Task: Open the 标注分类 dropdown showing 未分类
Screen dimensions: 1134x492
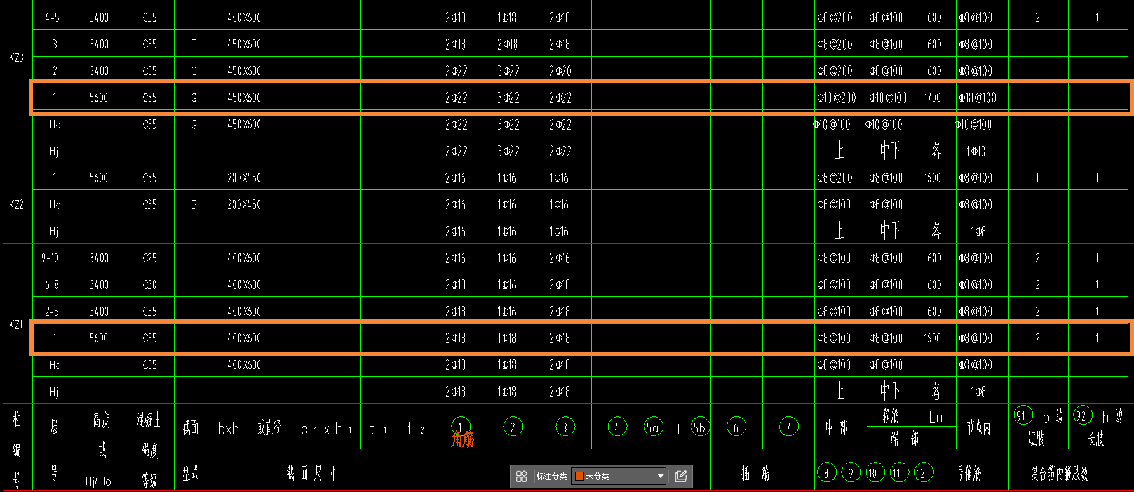Action: click(x=619, y=476)
